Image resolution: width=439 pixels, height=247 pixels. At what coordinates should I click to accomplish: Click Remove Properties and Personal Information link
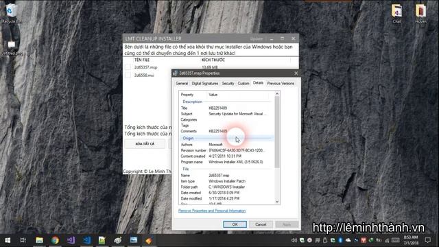[212, 211]
